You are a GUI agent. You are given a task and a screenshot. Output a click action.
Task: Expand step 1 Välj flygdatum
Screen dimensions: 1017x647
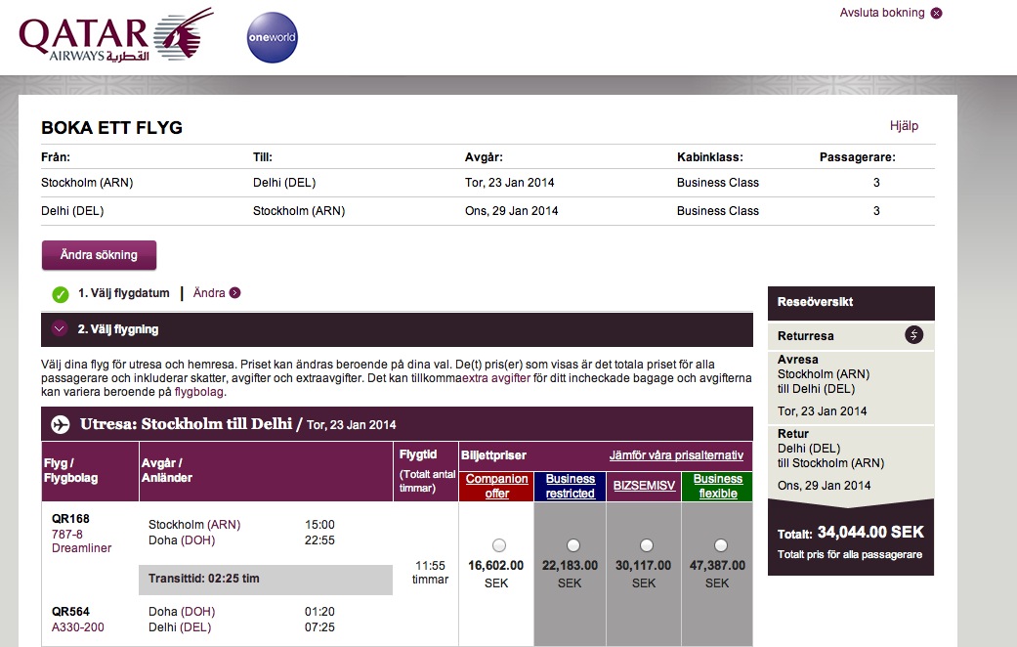coord(123,293)
